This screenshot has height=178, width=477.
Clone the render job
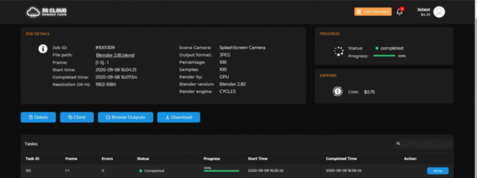(77, 117)
